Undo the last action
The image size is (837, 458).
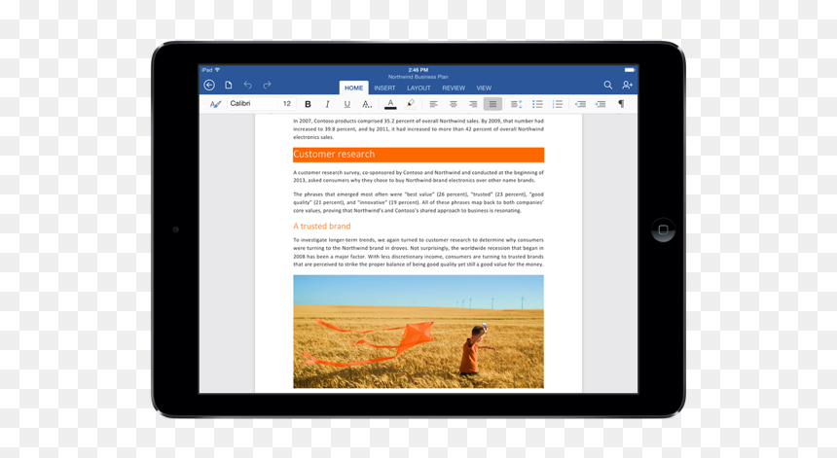[247, 85]
